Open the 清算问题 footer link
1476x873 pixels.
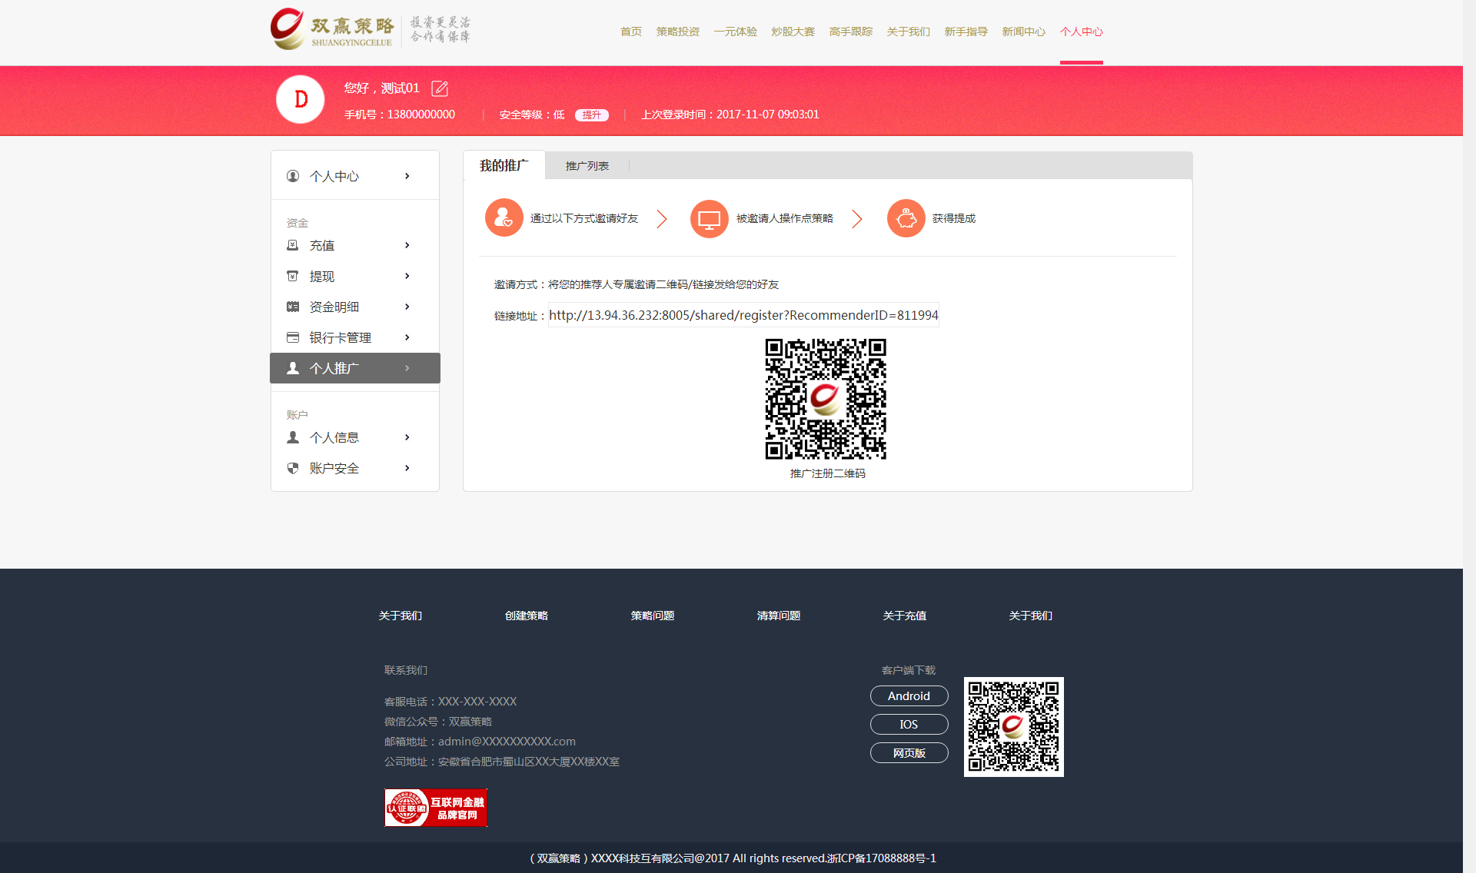coord(779,616)
